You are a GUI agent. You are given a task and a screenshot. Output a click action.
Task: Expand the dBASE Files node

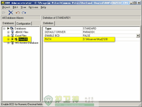click(8, 32)
